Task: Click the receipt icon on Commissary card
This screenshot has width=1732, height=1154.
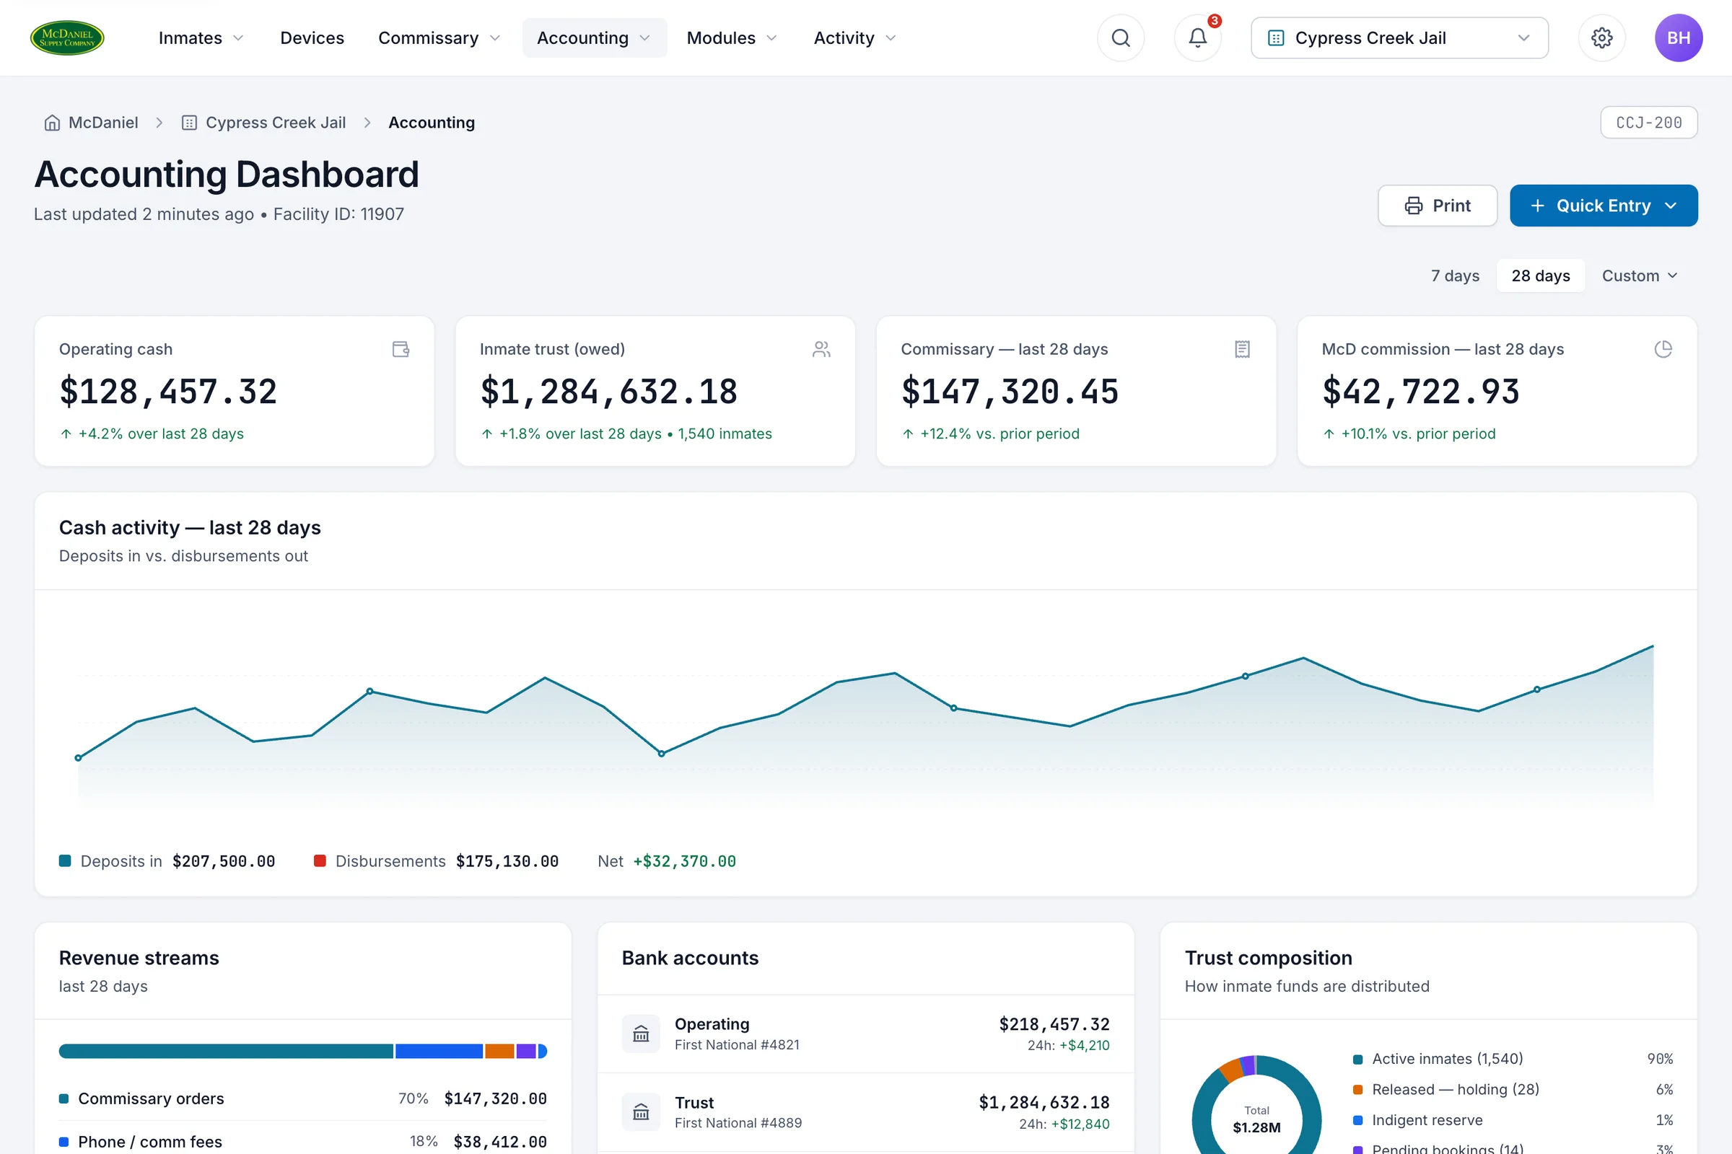Action: tap(1242, 349)
